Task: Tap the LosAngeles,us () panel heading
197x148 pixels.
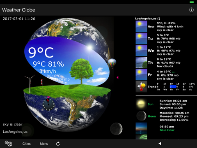Action: (148, 18)
